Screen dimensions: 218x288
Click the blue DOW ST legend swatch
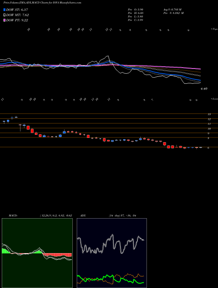coord(5,10)
